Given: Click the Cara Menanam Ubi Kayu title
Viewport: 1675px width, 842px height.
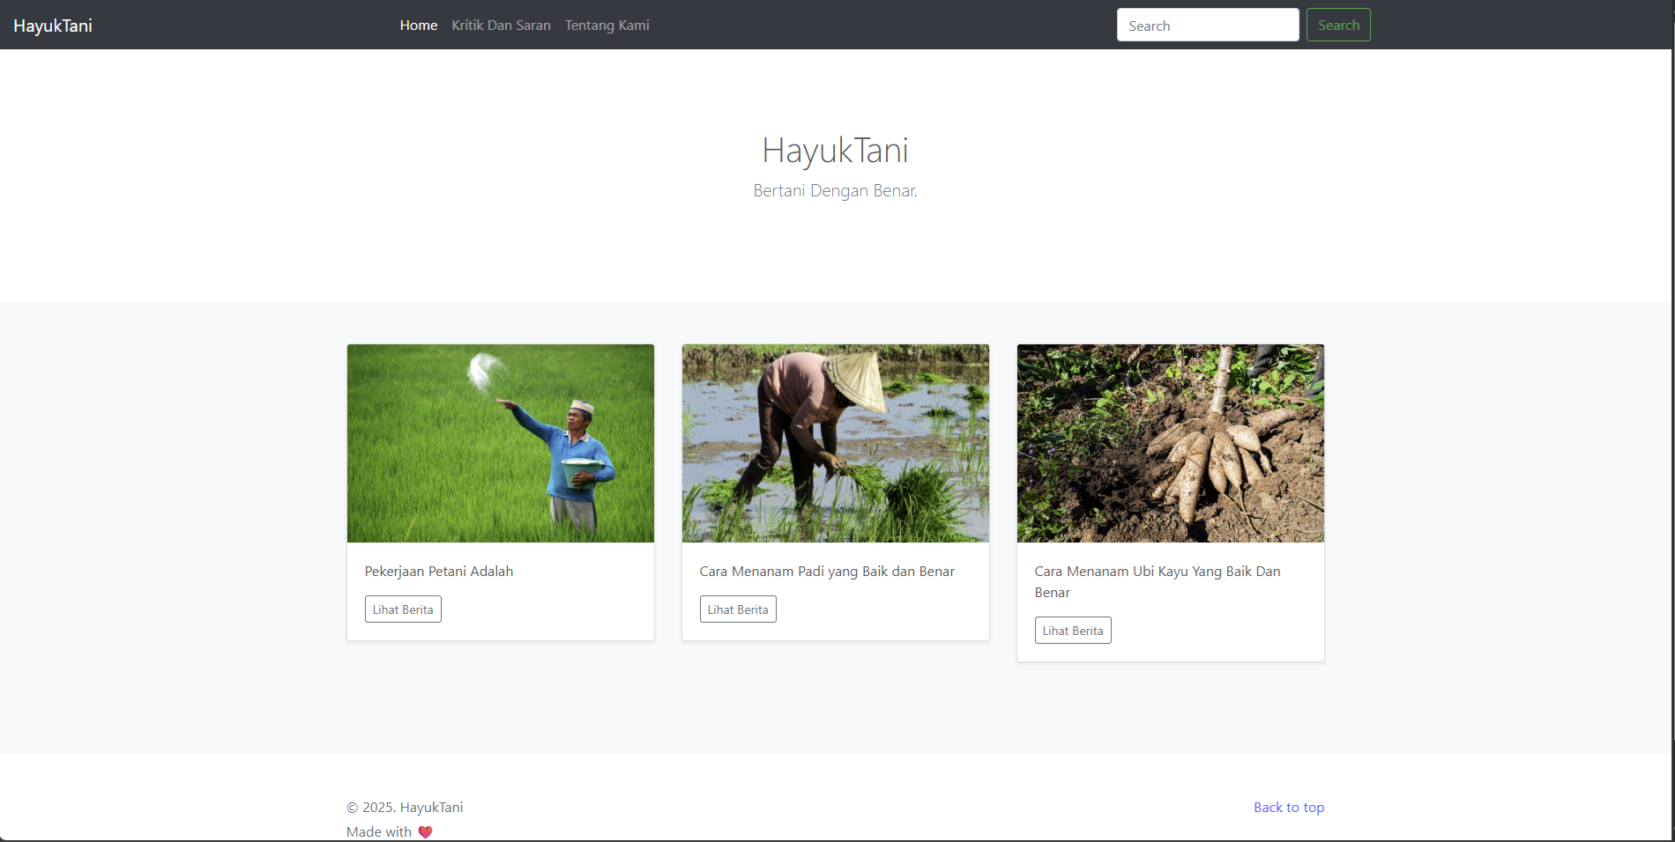Looking at the screenshot, I should (1157, 581).
